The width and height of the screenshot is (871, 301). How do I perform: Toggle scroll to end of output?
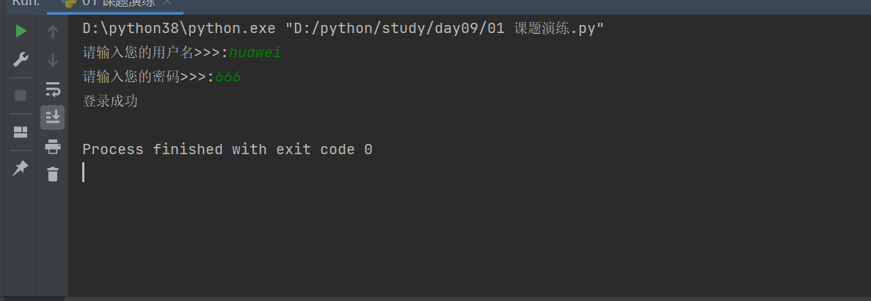pos(52,117)
